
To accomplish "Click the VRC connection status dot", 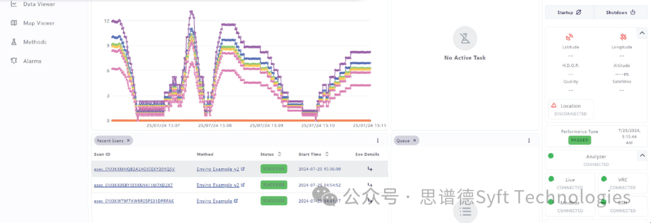I will click(603, 179).
